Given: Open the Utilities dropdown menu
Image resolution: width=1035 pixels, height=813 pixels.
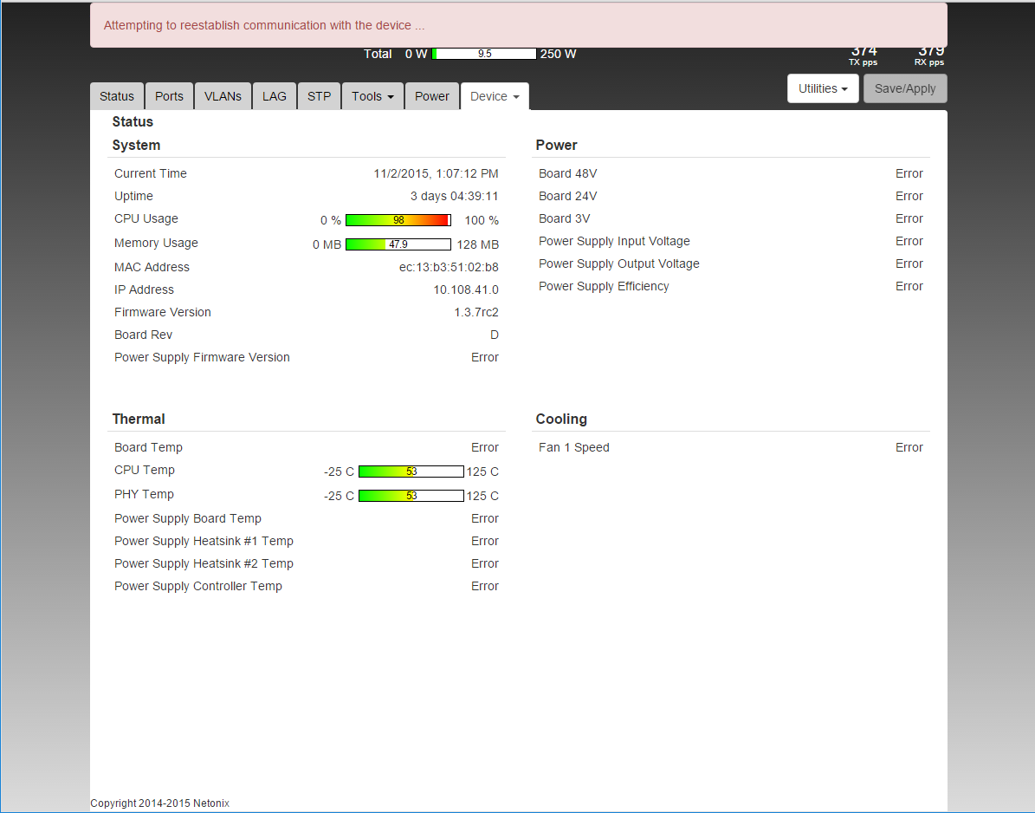Looking at the screenshot, I should click(x=822, y=88).
